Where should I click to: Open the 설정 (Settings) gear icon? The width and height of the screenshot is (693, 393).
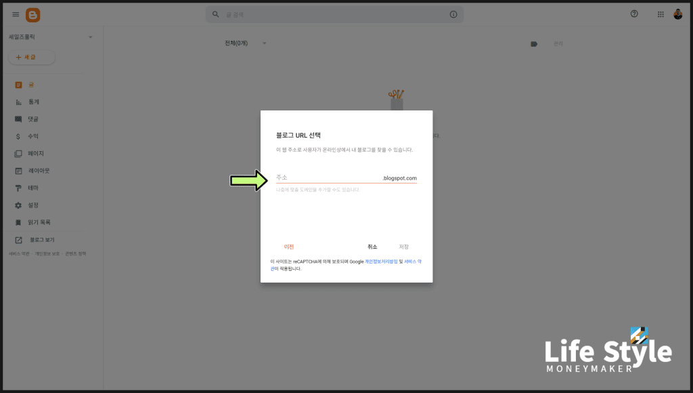(17, 205)
